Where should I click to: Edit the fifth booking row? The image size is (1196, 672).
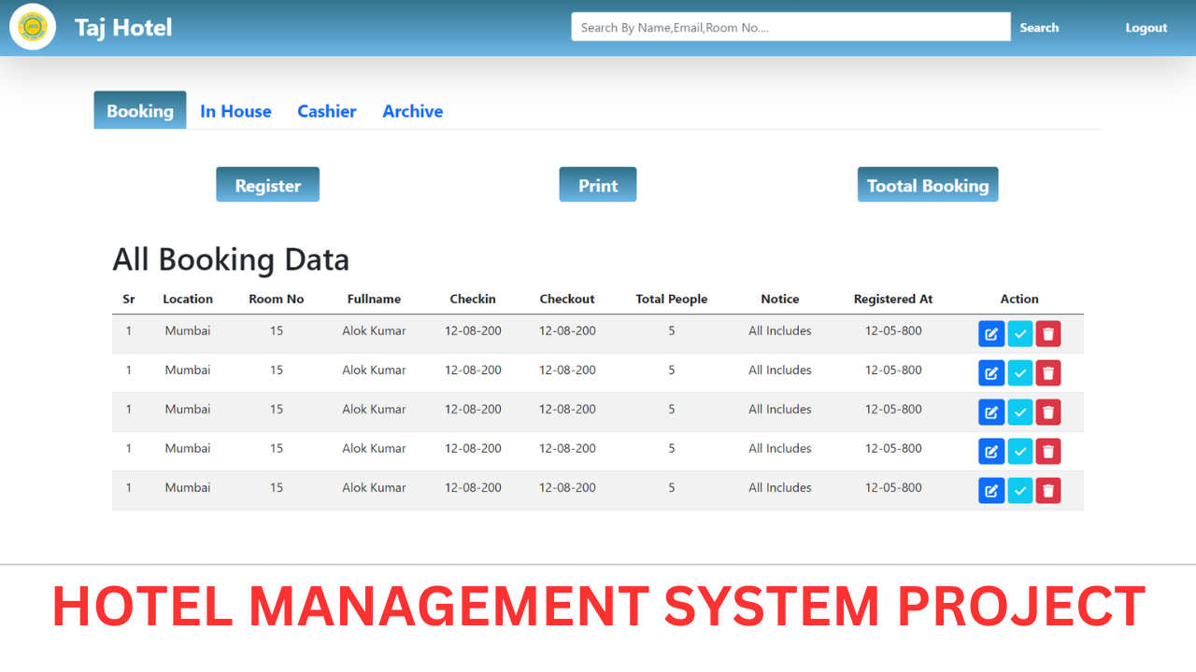click(991, 491)
